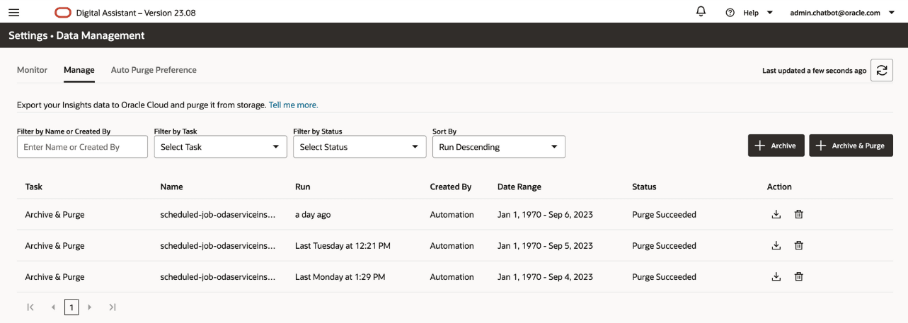The width and height of the screenshot is (908, 323).
Task: Open the Tell me more link
Action: [293, 105]
